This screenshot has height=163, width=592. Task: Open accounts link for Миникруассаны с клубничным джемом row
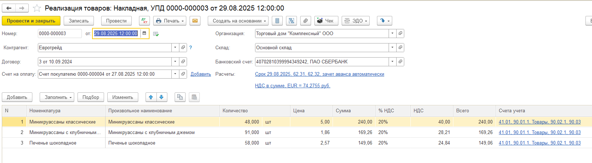[x=540, y=132]
